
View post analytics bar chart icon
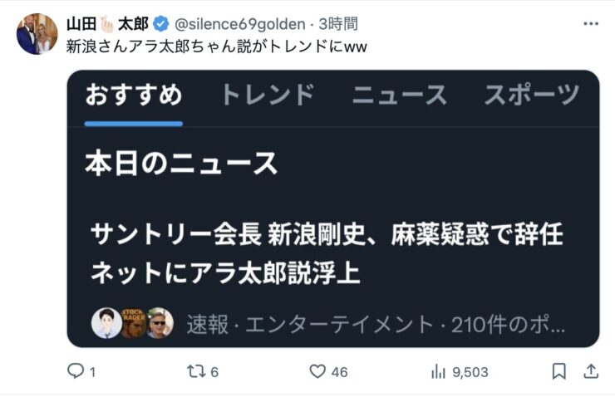tap(438, 371)
